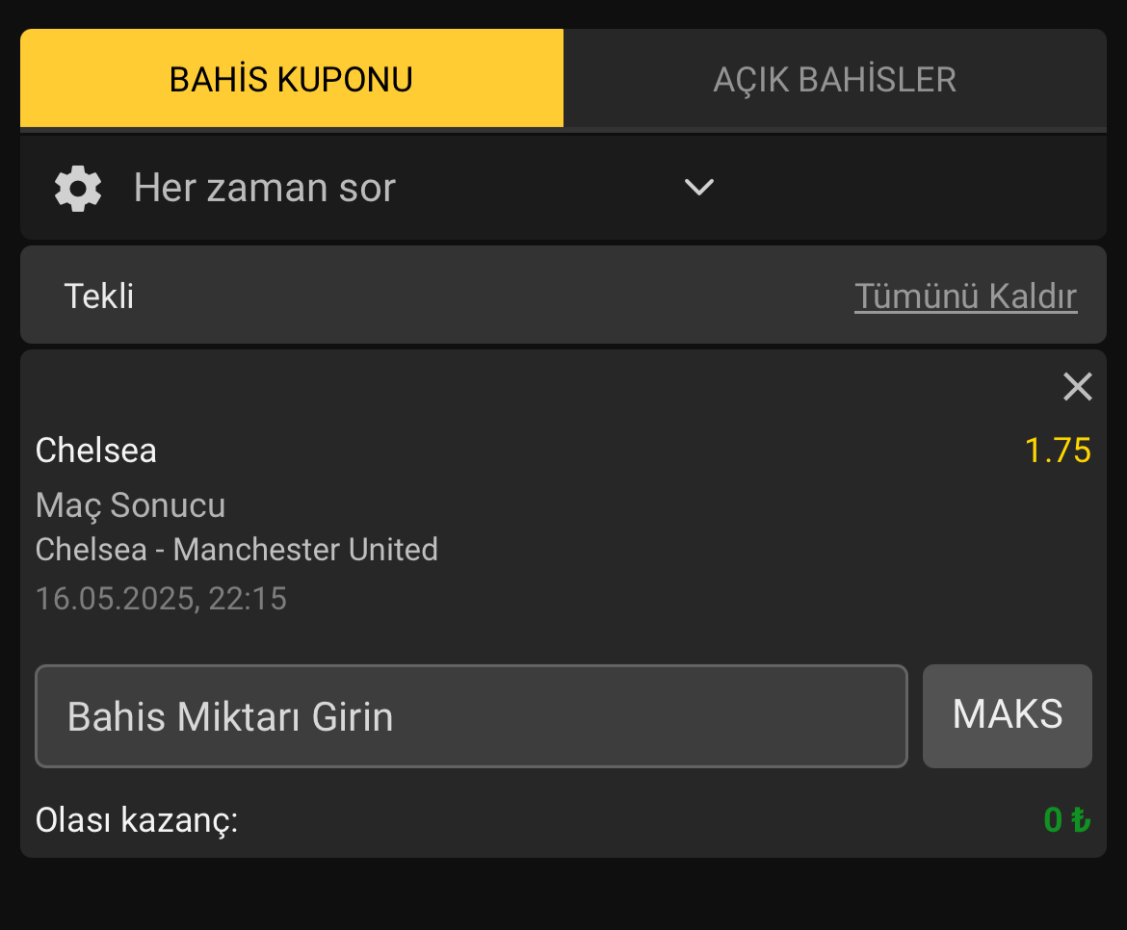Select the Chelsea selection name
The width and height of the screenshot is (1127, 930).
point(95,451)
